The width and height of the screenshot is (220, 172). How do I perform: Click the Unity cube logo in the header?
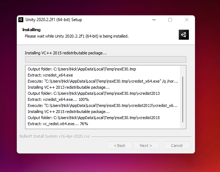(184, 35)
